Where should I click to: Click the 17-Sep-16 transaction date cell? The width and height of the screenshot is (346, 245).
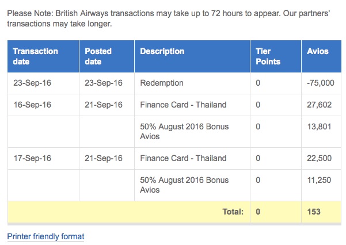[32, 158]
